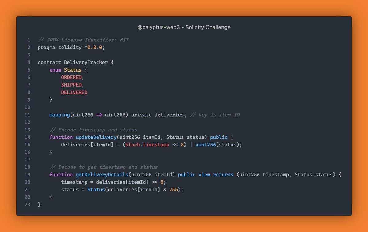Click line number 19 in the gutter
The width and height of the screenshot is (368, 232).
click(x=27, y=175)
